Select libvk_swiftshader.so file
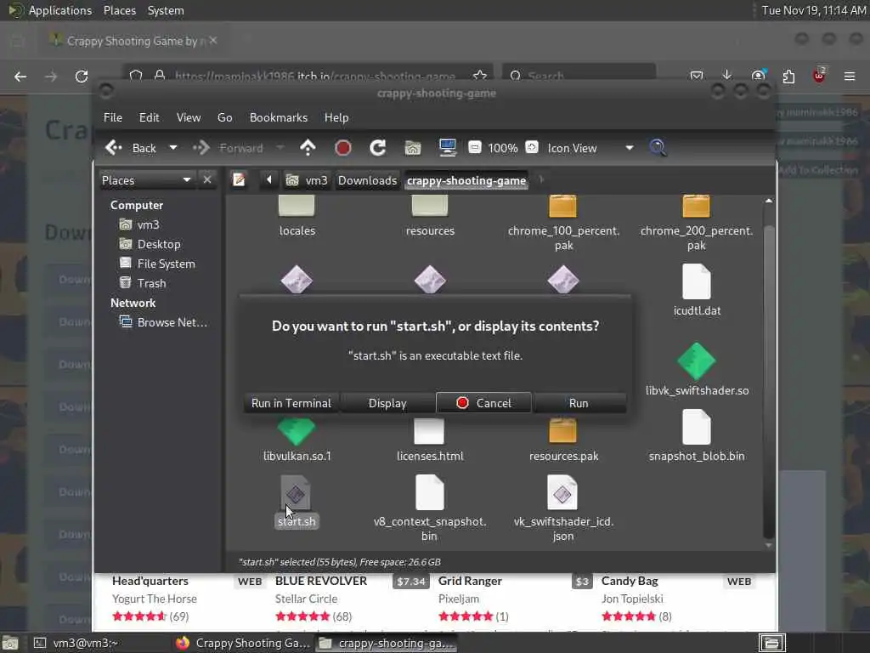The width and height of the screenshot is (870, 653). click(697, 371)
